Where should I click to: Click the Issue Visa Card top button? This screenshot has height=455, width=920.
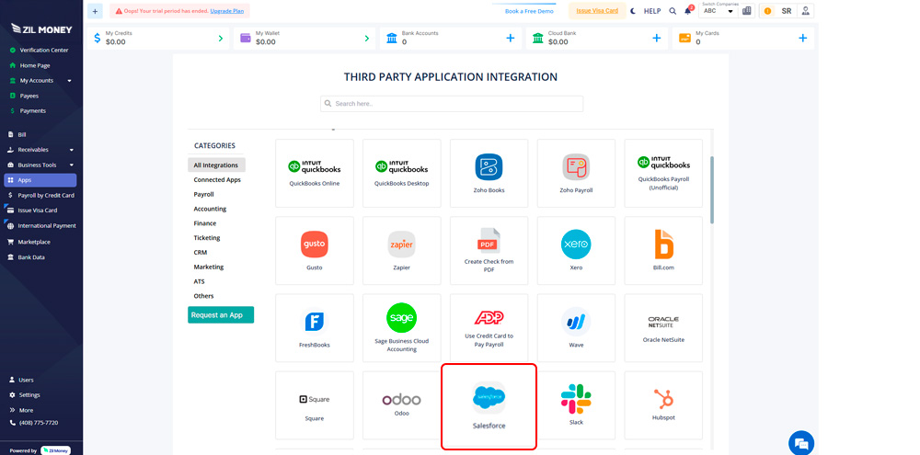(597, 10)
